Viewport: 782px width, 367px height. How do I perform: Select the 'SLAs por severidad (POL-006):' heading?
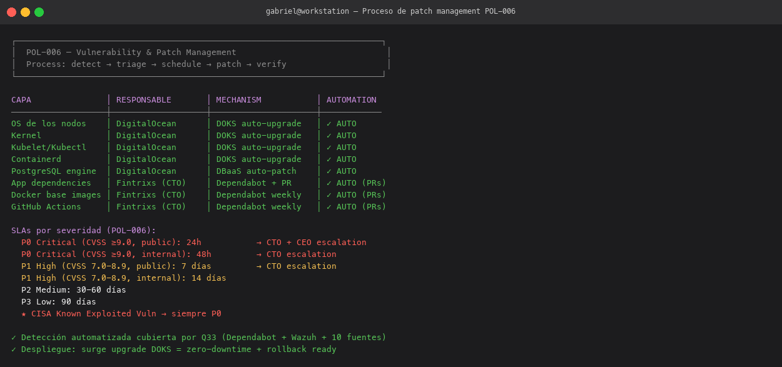coord(84,231)
